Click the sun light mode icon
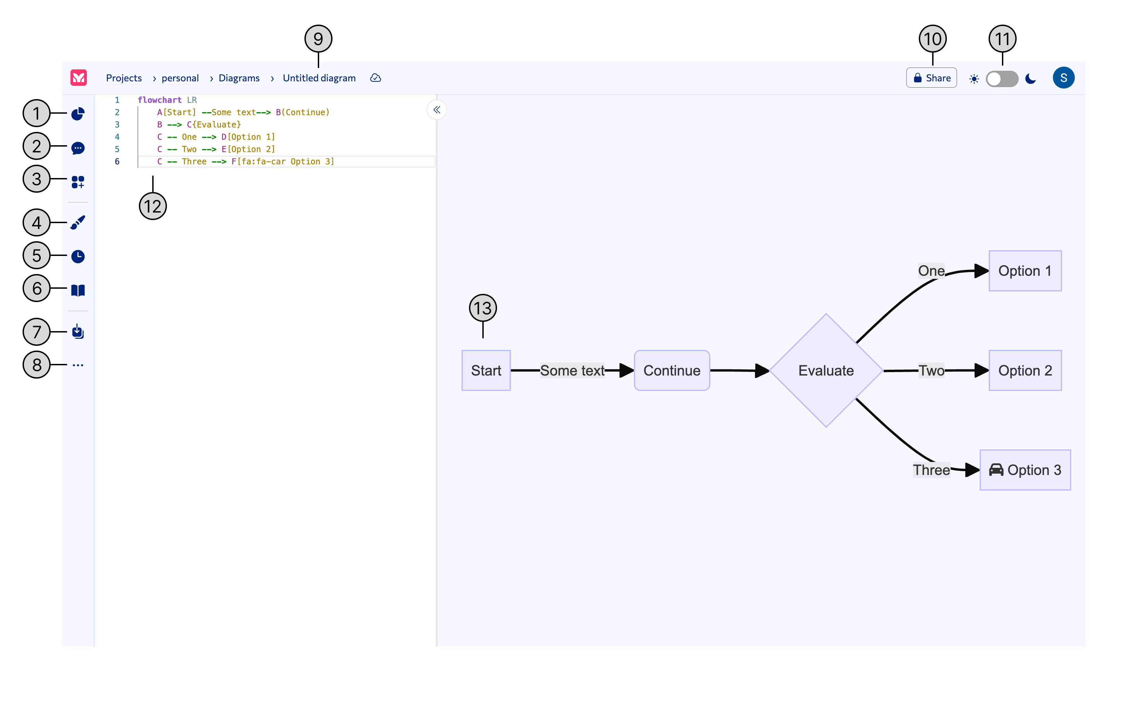1148x708 pixels. [974, 79]
